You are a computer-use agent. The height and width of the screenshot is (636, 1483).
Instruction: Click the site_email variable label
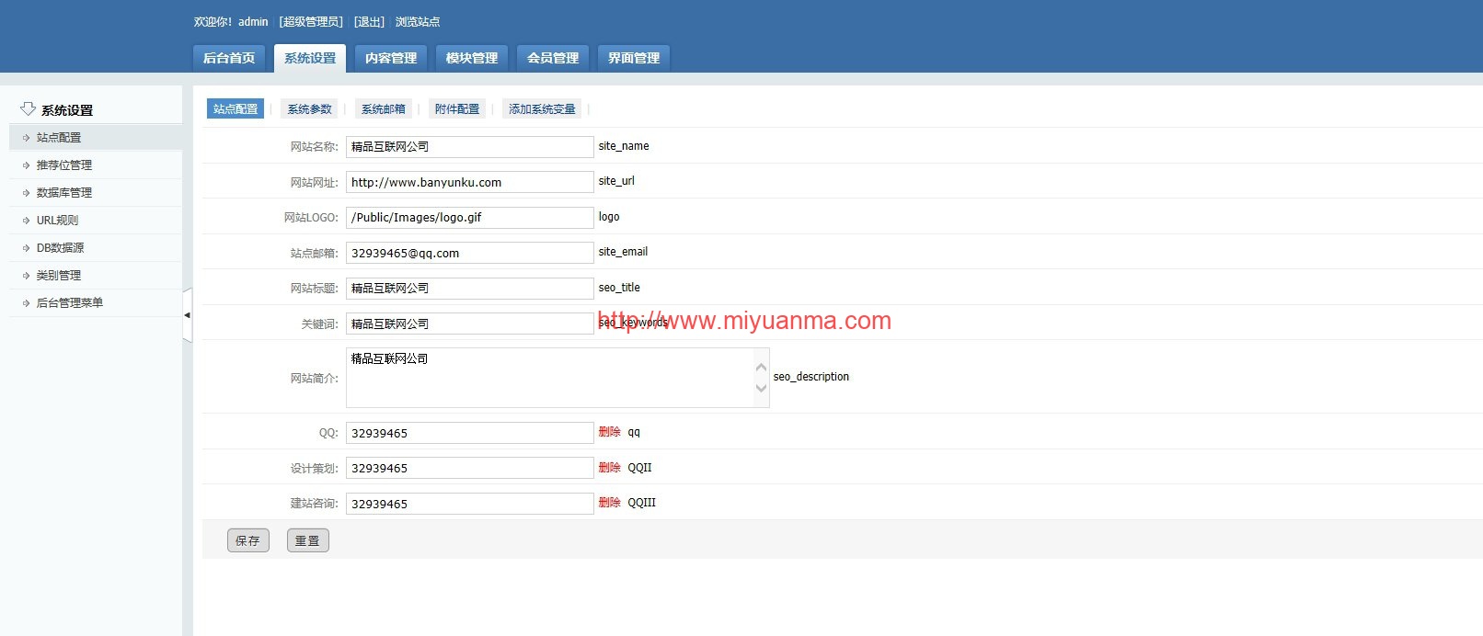click(623, 252)
